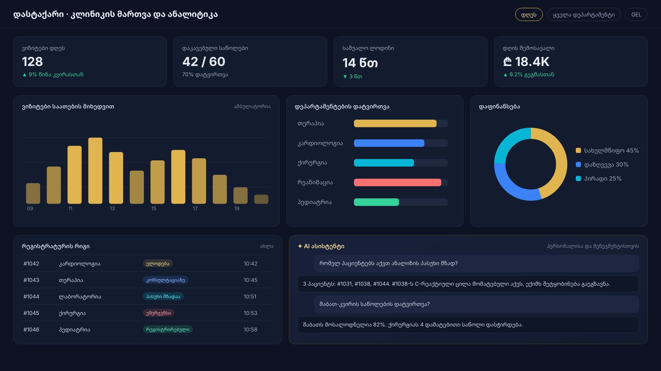Click the ემერჯენსი status badge
The height and width of the screenshot is (371, 661).
(159, 313)
